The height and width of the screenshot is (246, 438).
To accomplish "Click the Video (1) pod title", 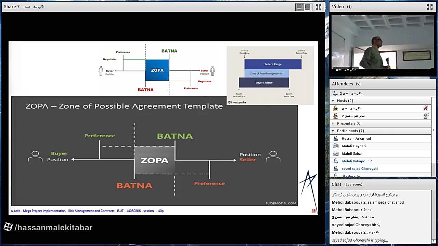I will click(x=342, y=6).
